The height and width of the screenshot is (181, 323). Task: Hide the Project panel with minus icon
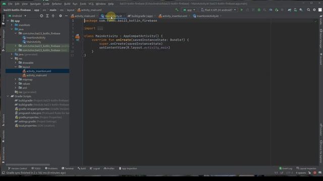coord(66,16)
